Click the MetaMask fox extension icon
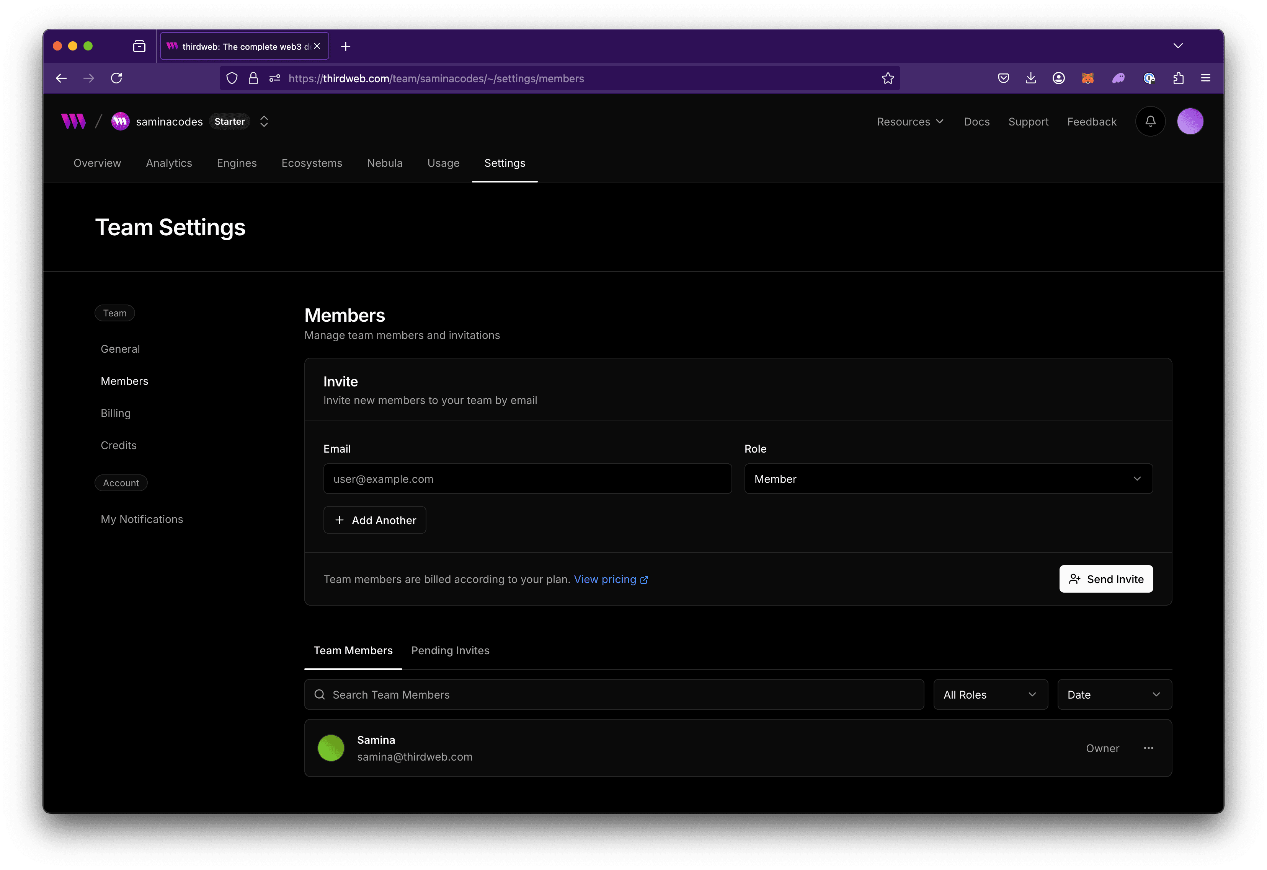The height and width of the screenshot is (870, 1267). point(1087,78)
